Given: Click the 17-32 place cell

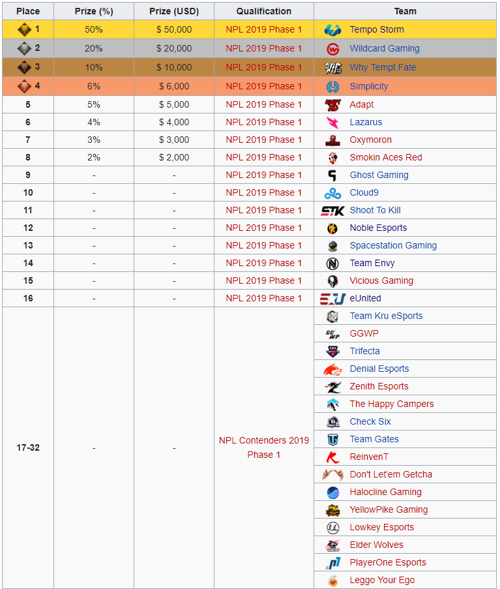Looking at the screenshot, I should pos(28,448).
